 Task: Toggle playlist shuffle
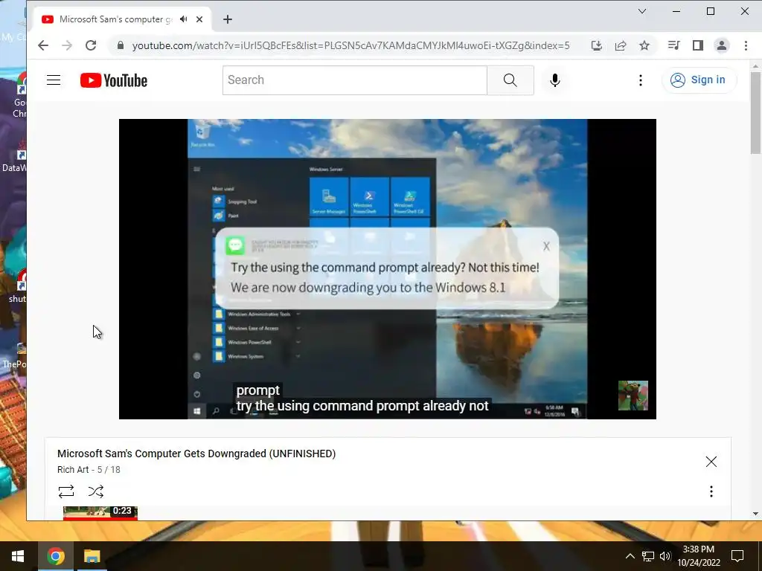pos(96,491)
